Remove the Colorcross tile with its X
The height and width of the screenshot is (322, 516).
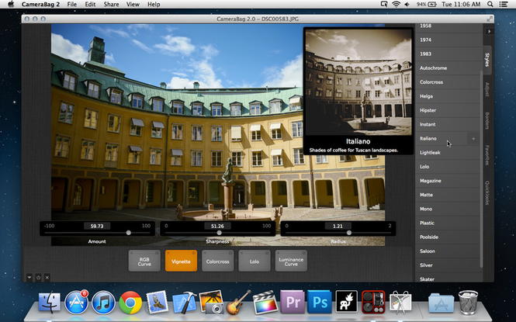(x=205, y=253)
